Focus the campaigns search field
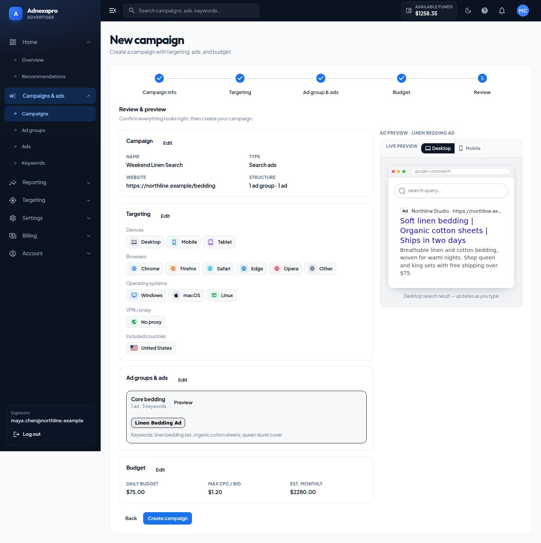541x543 pixels. click(x=191, y=11)
